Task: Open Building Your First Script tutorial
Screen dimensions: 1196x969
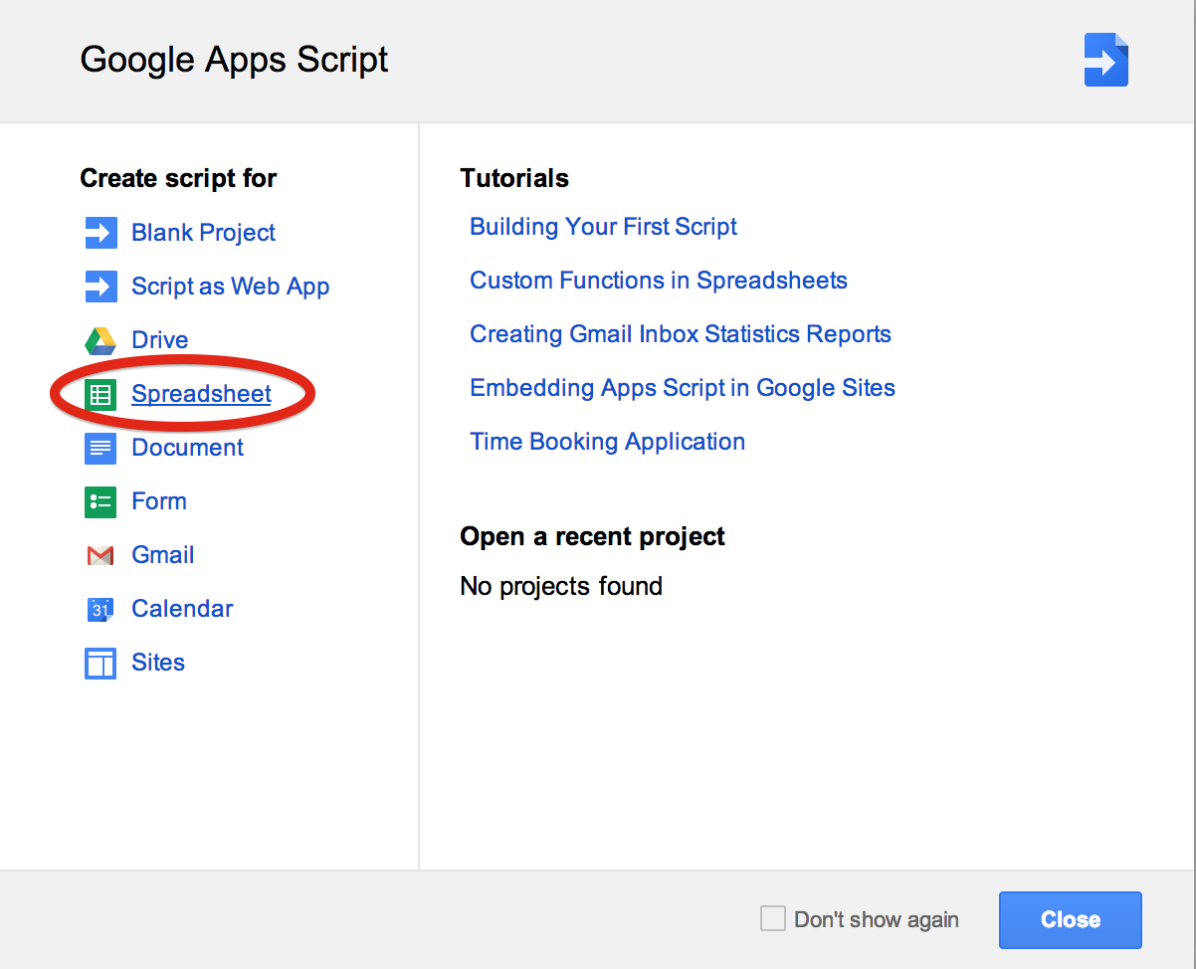Action: tap(603, 227)
